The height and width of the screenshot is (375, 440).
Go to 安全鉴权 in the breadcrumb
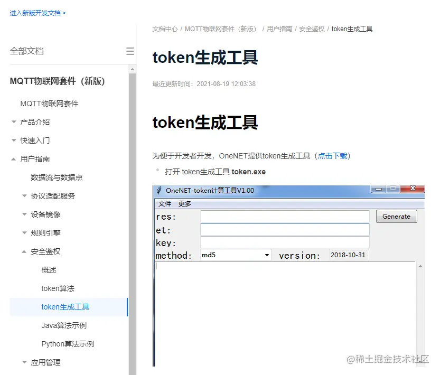pos(312,29)
